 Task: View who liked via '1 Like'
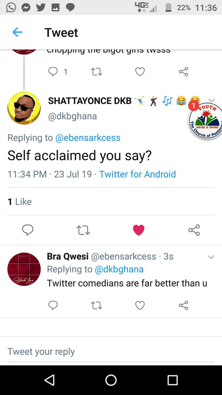20,201
